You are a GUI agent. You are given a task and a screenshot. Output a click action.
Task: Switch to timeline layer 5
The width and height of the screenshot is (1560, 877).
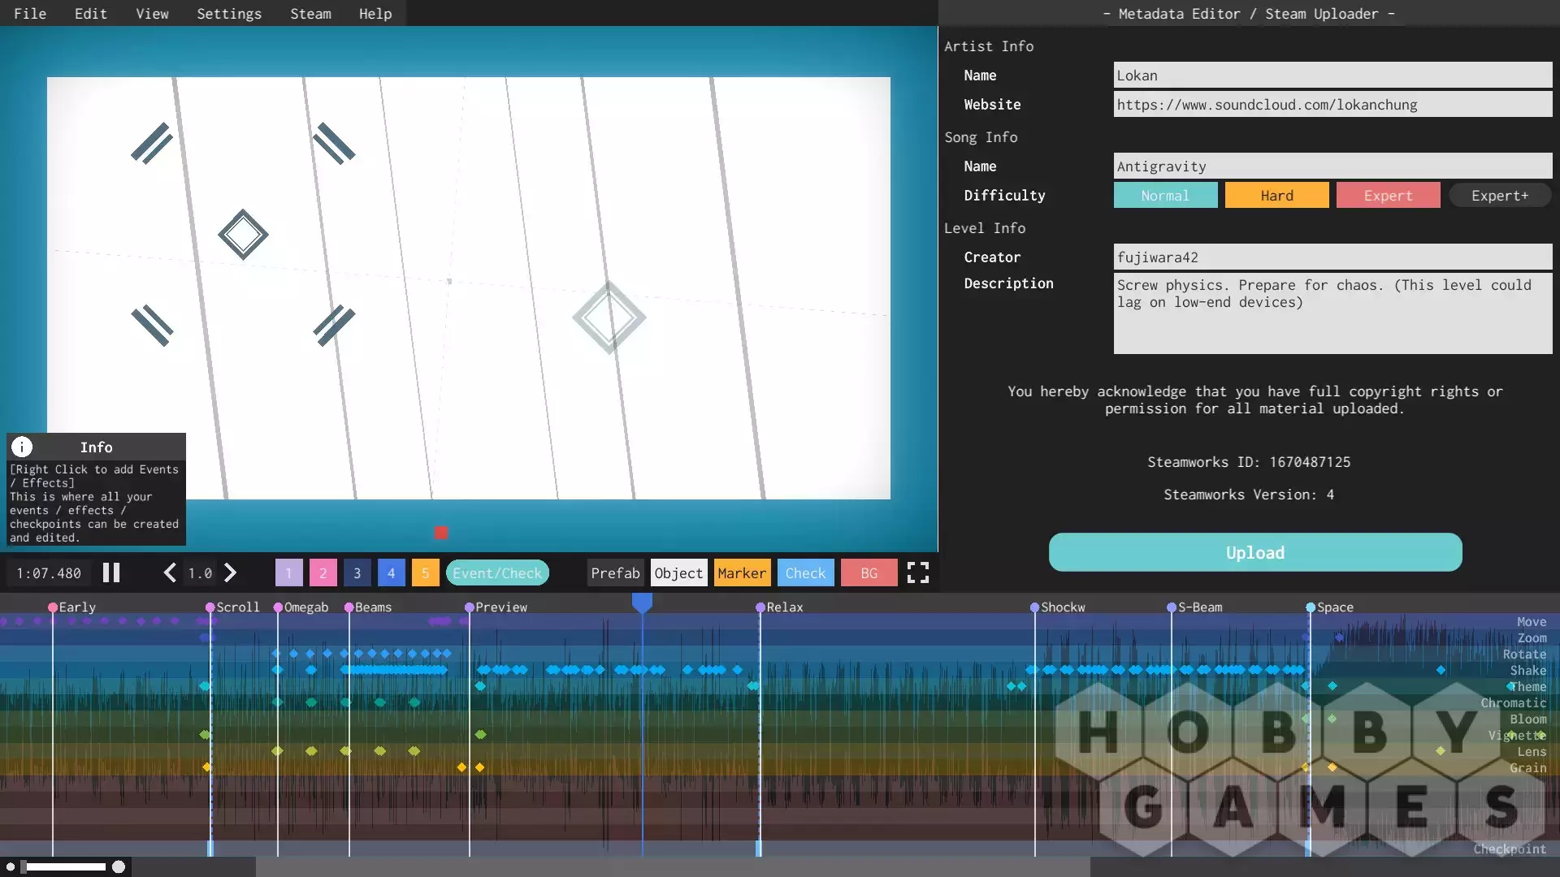coord(425,573)
